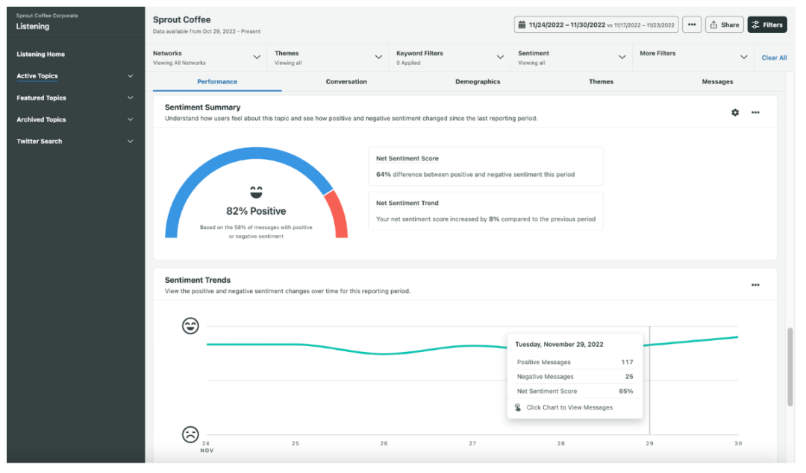Image resolution: width=806 pixels, height=473 pixels.
Task: Switch to the Demographics tab
Action: point(478,82)
